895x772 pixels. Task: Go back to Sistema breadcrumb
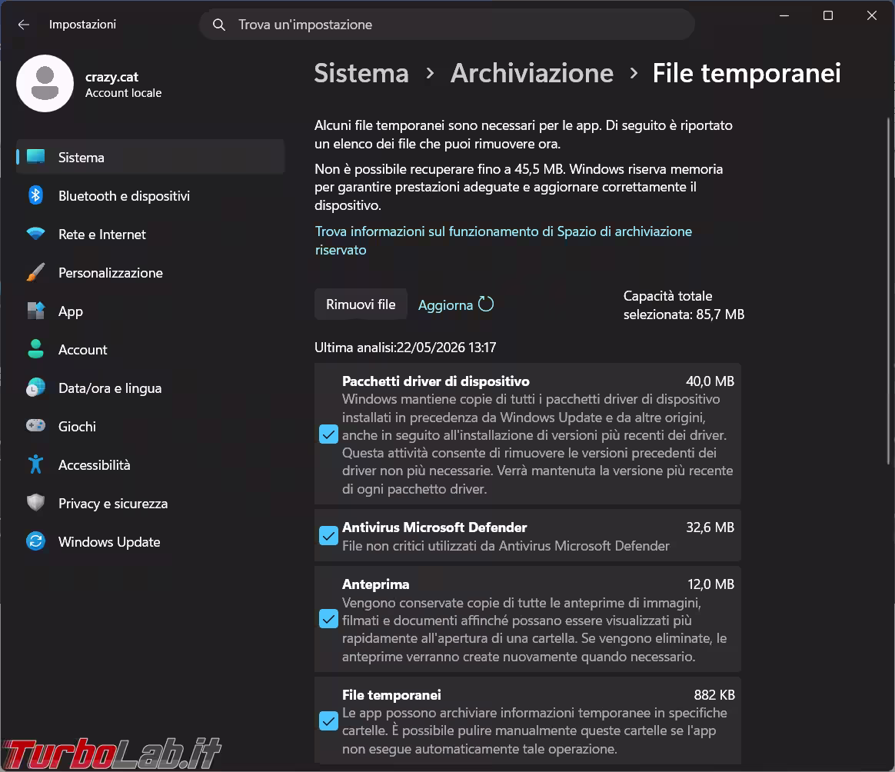[361, 73]
